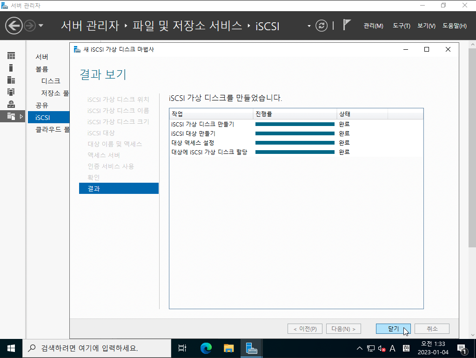476x358 pixels.
Task: Click the disabled 다음(N) button
Action: tap(344, 329)
